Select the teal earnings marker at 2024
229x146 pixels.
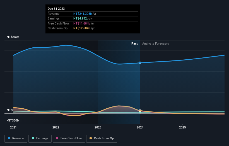pos(140,112)
